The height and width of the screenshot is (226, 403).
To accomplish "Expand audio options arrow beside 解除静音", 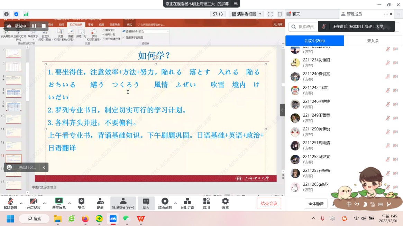I will click(21, 203).
